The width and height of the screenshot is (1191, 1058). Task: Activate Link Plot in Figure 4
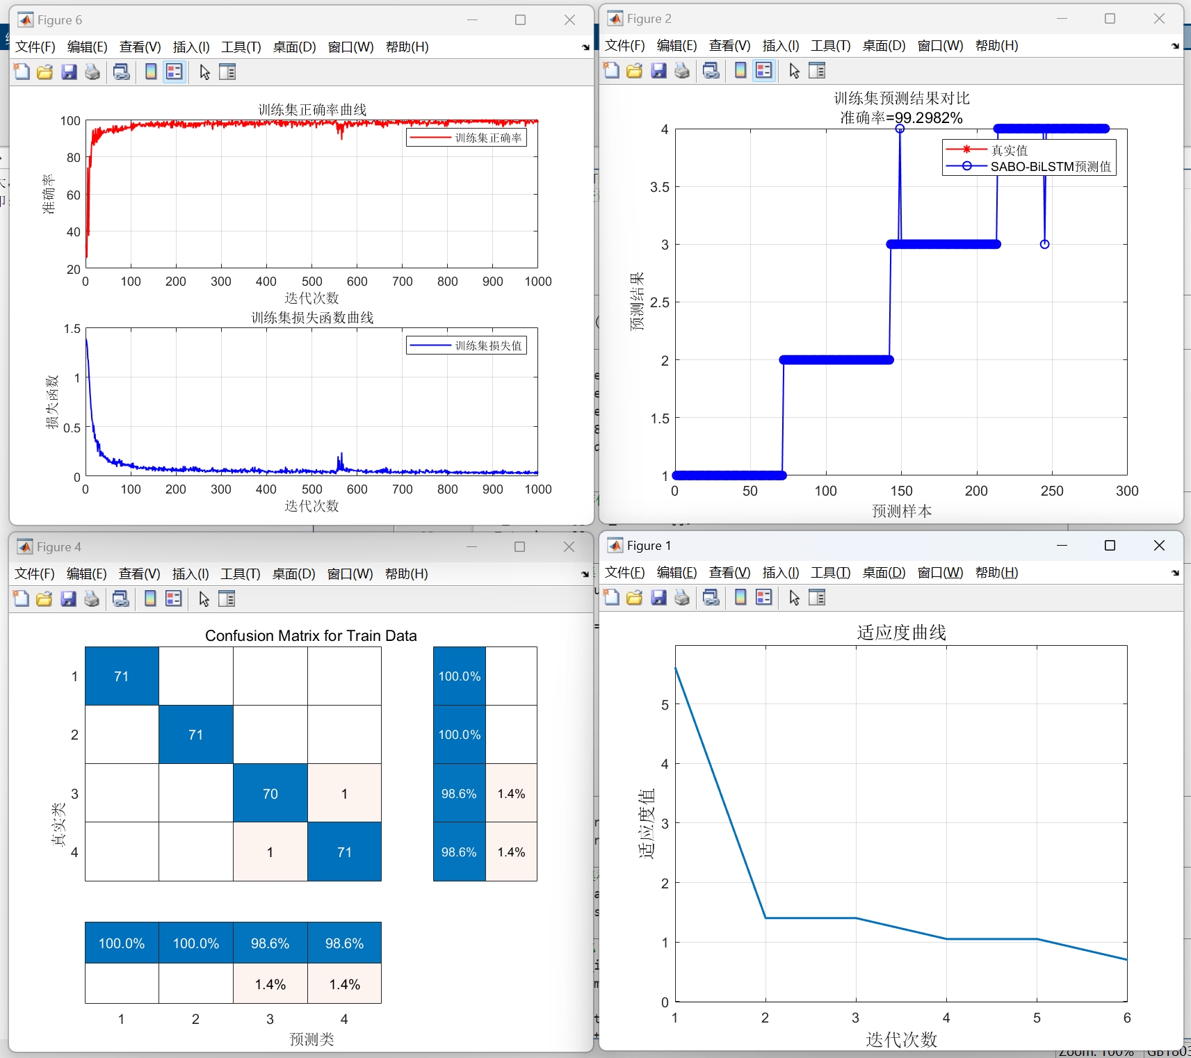pos(120,599)
